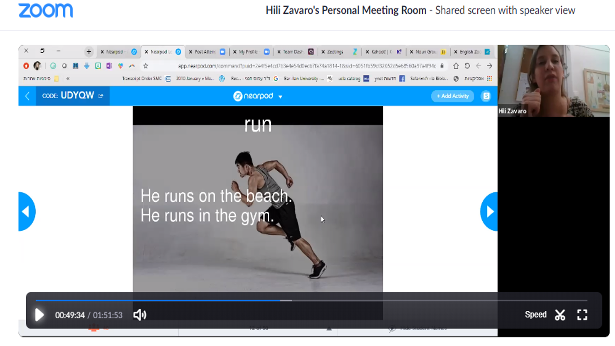Image resolution: width=615 pixels, height=346 pixels.
Task: Open the video Speed options
Action: 536,314
